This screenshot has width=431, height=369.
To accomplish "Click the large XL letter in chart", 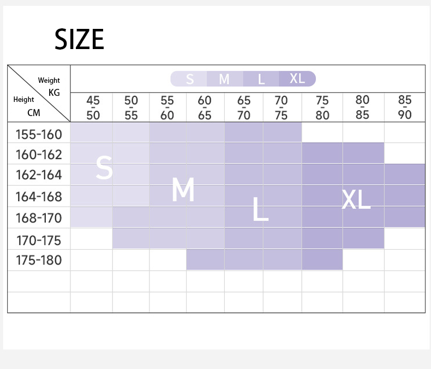I will 356,199.
